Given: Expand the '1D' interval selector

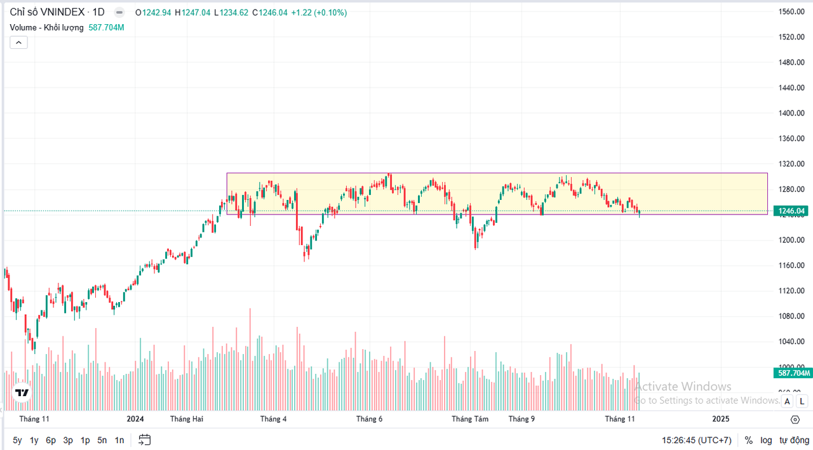Looking at the screenshot, I should (x=98, y=11).
